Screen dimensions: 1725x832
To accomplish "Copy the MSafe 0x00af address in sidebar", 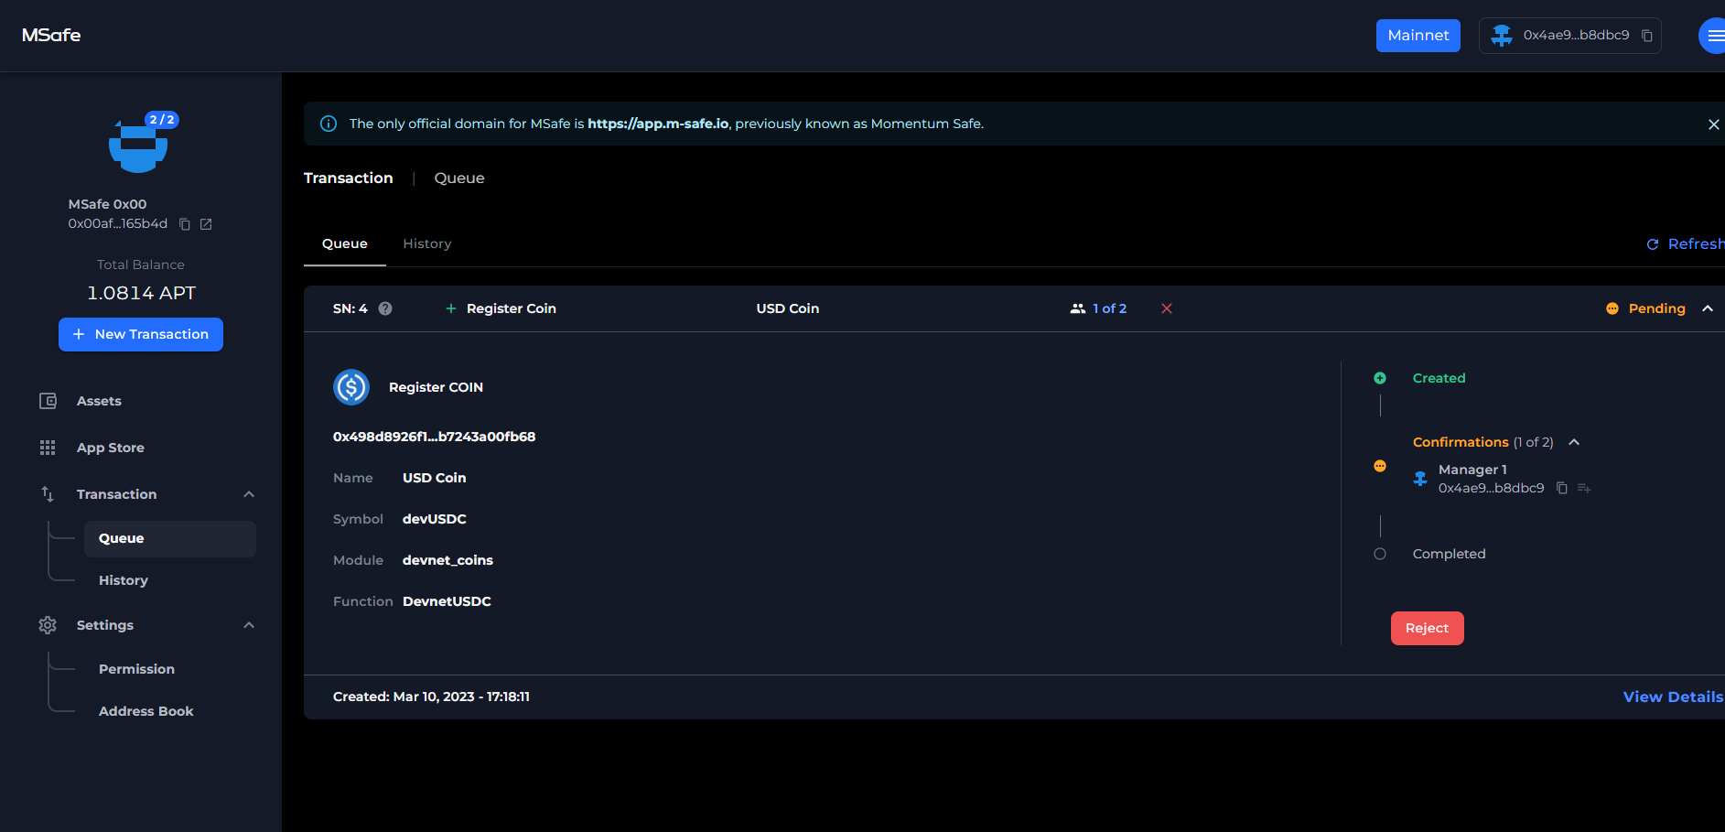I will [185, 224].
